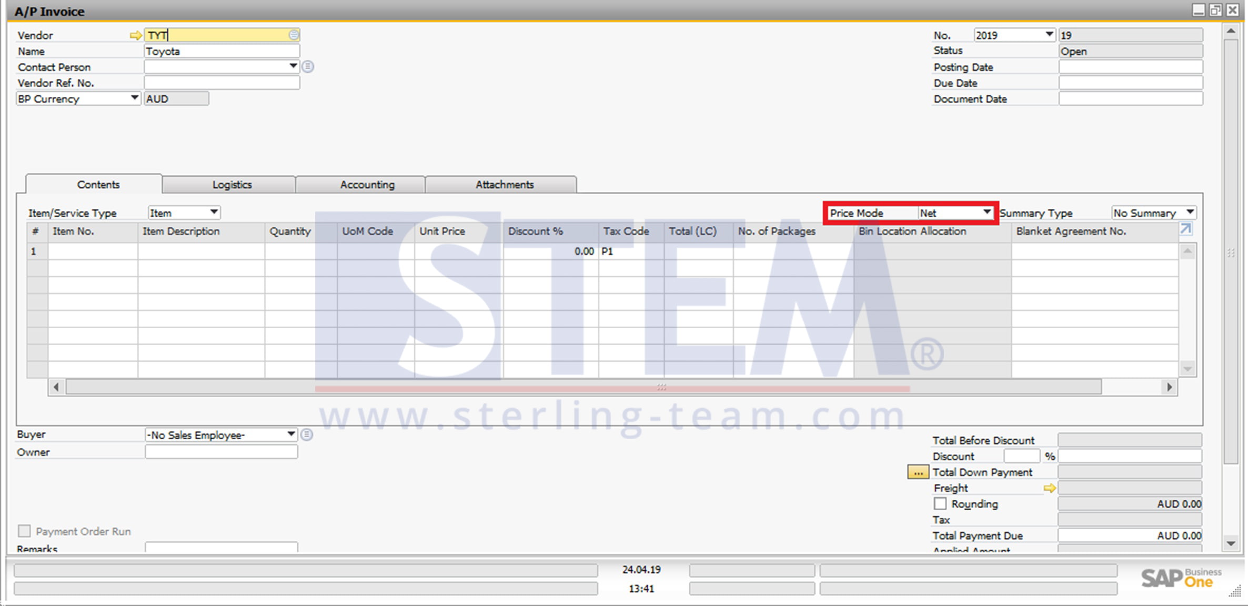The width and height of the screenshot is (1248, 606).
Task: Switch to the Logistics tab
Action: pos(232,185)
